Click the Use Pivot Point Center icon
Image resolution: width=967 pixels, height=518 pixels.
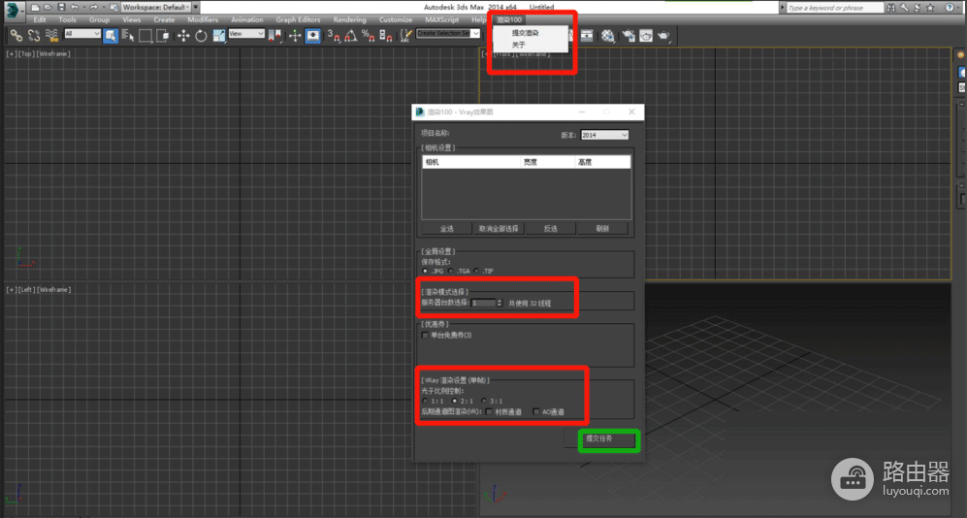[x=275, y=36]
